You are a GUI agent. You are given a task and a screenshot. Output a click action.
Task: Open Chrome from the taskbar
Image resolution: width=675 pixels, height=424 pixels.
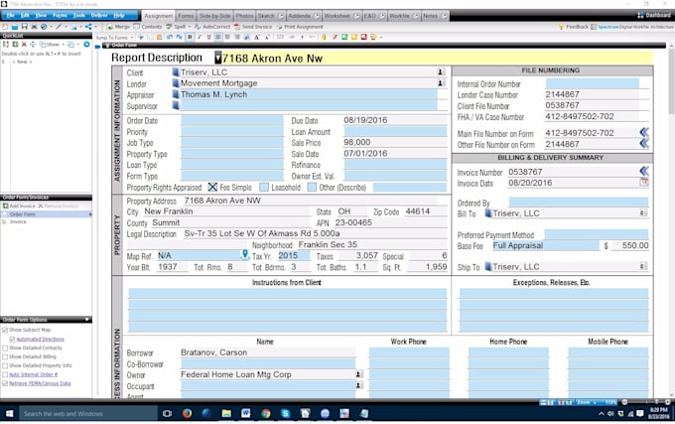[266, 413]
